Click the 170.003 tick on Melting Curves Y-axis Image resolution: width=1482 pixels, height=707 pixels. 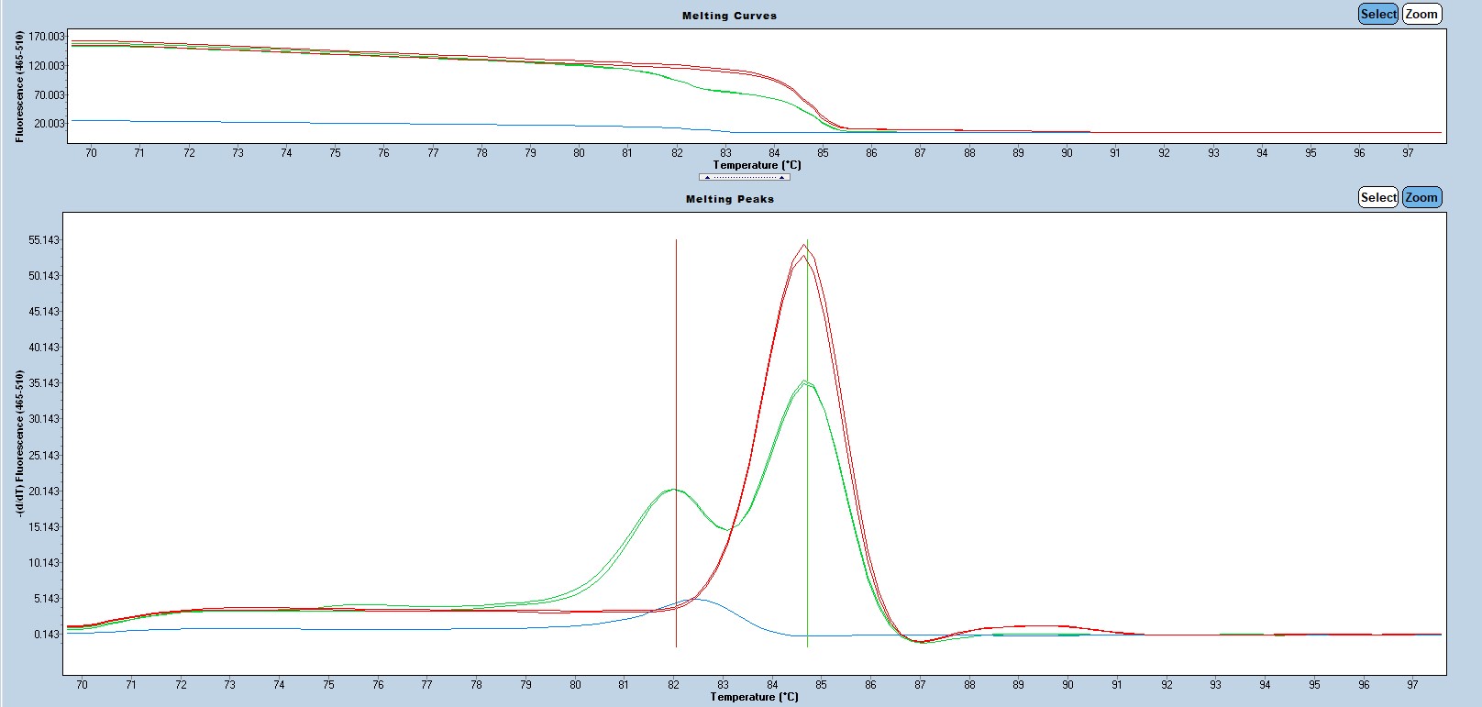click(x=47, y=37)
